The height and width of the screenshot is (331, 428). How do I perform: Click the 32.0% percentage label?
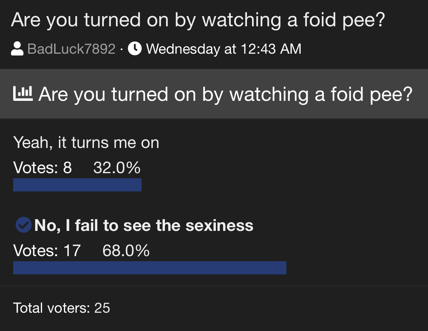pyautogui.click(x=117, y=168)
